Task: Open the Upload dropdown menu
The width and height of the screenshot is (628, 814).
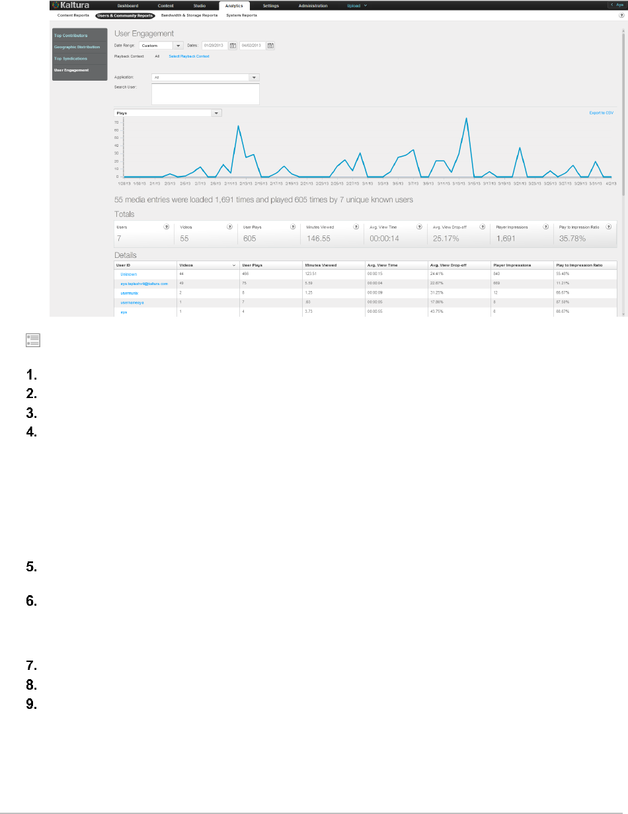Action: [358, 5]
